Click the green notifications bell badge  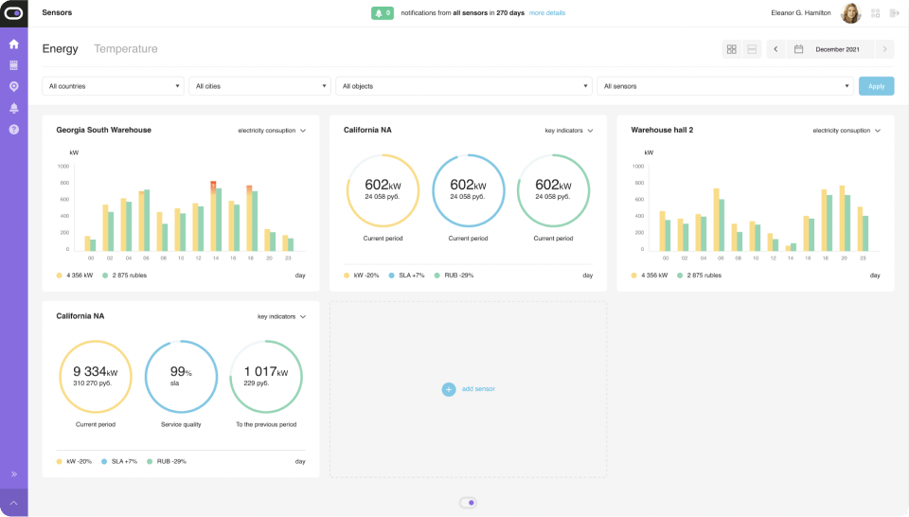tap(382, 13)
